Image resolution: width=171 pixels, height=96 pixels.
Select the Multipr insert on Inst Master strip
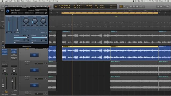14,51
